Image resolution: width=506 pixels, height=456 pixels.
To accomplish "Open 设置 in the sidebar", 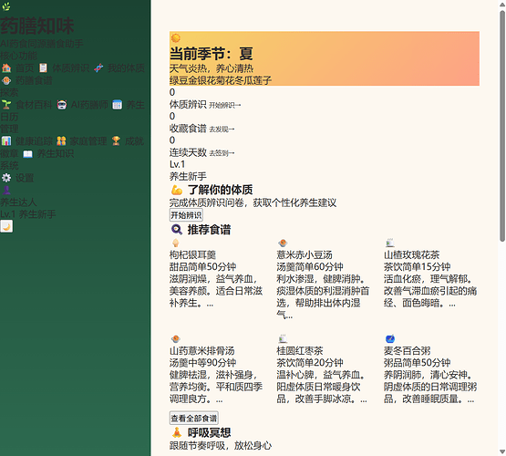I will point(25,178).
